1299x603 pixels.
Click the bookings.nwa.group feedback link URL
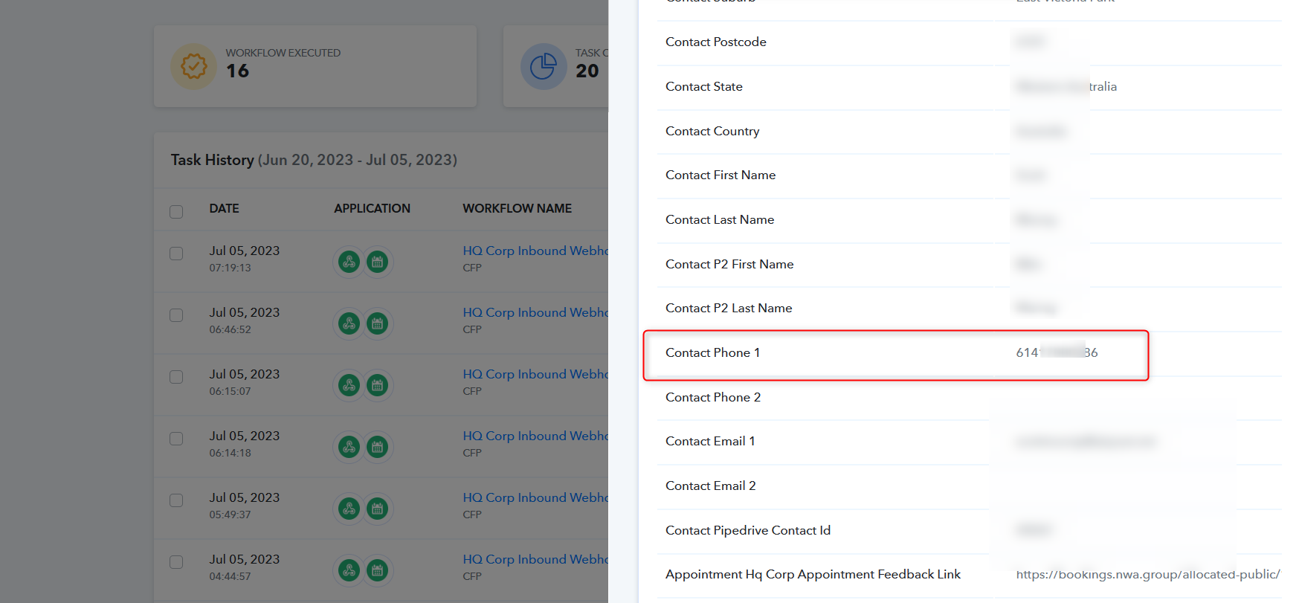coord(1148,575)
